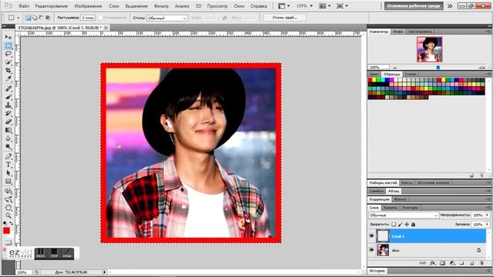Screen dimensions: 494x277
Task: Select the Rectangle shape tool
Action: click(x=8, y=182)
